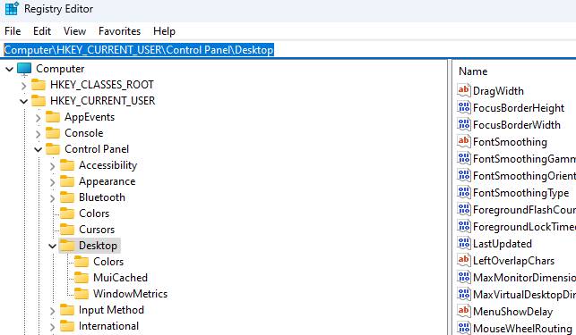Screen dimensions: 576x335
Task: Click the AppEvents folder icon
Action: (x=53, y=117)
